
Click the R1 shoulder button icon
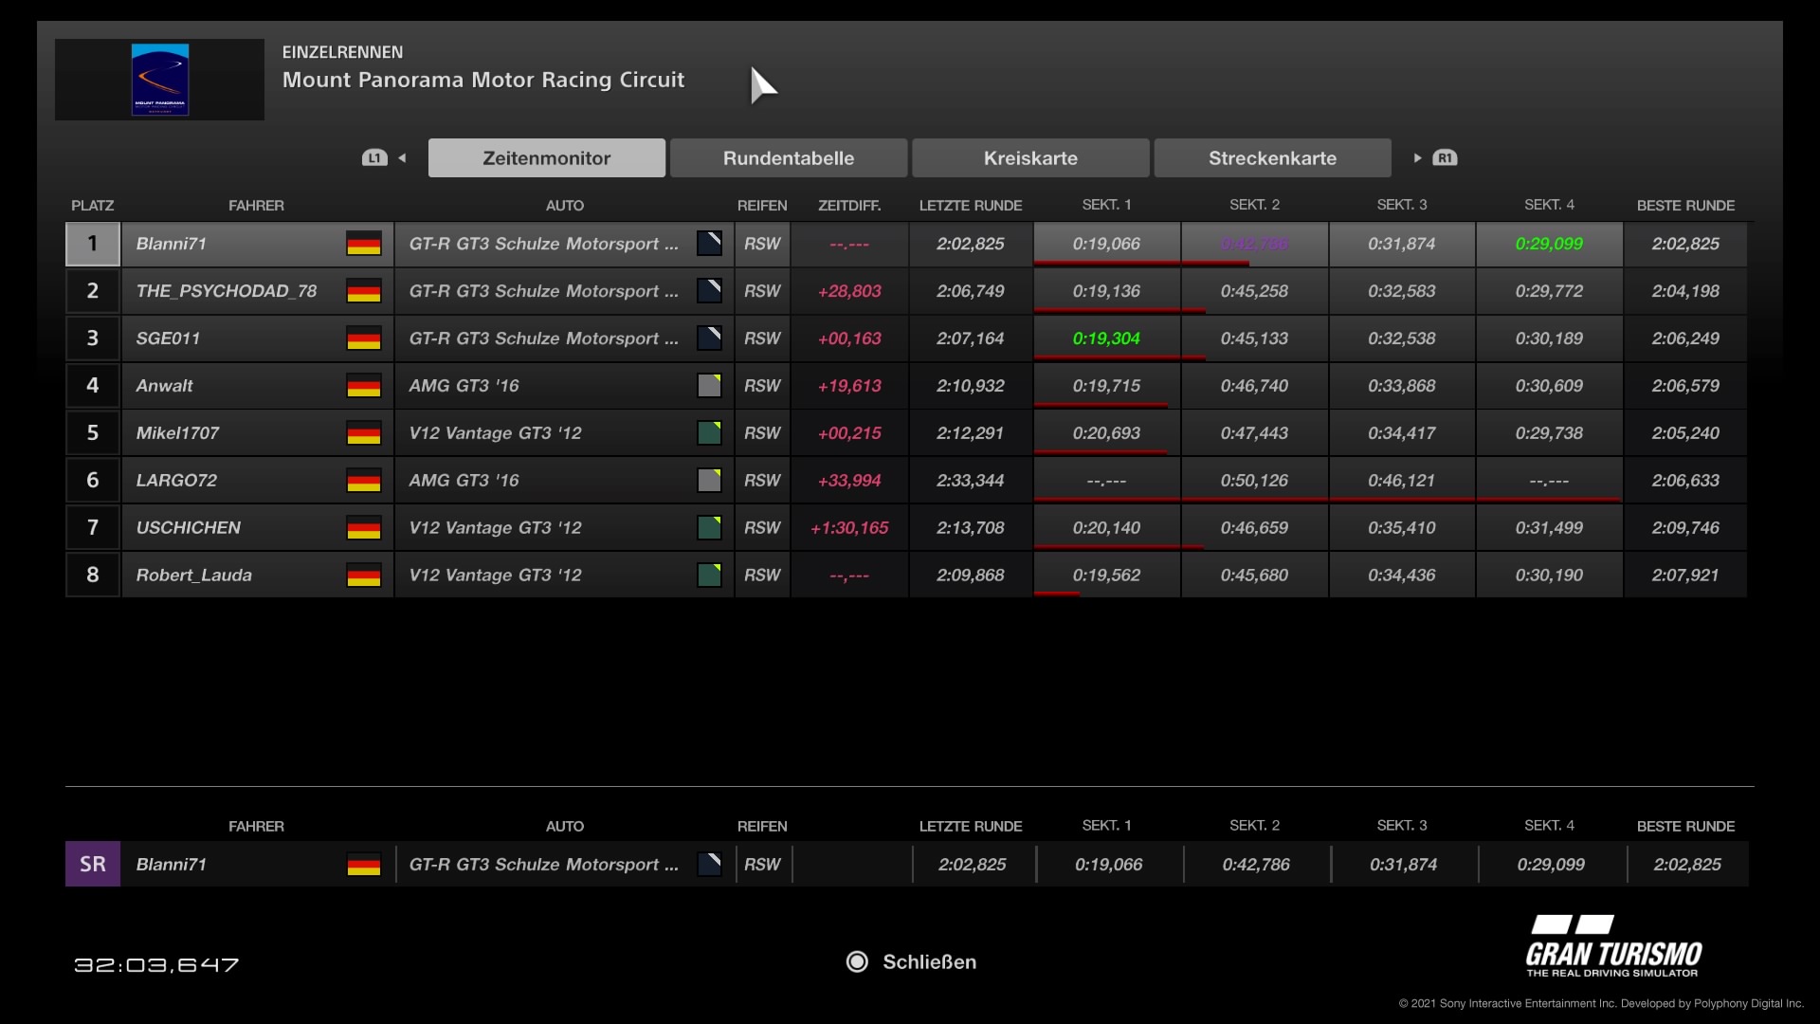point(1445,158)
